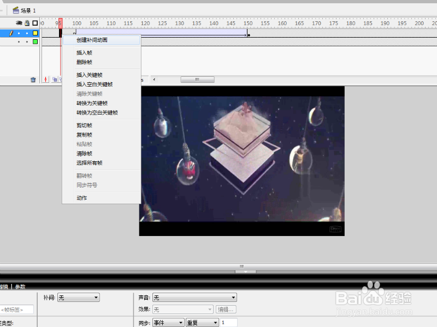Select 插入帧 in the context menu
This screenshot has height=327, width=437.
102,53
